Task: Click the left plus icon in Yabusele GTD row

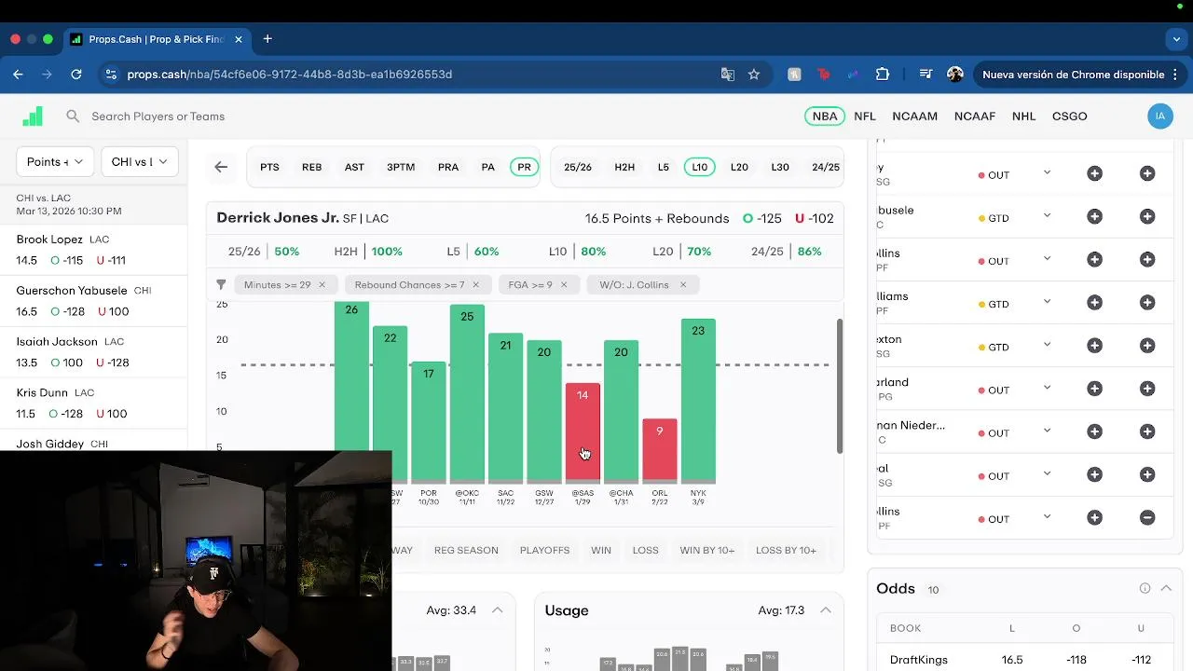Action: (1095, 217)
